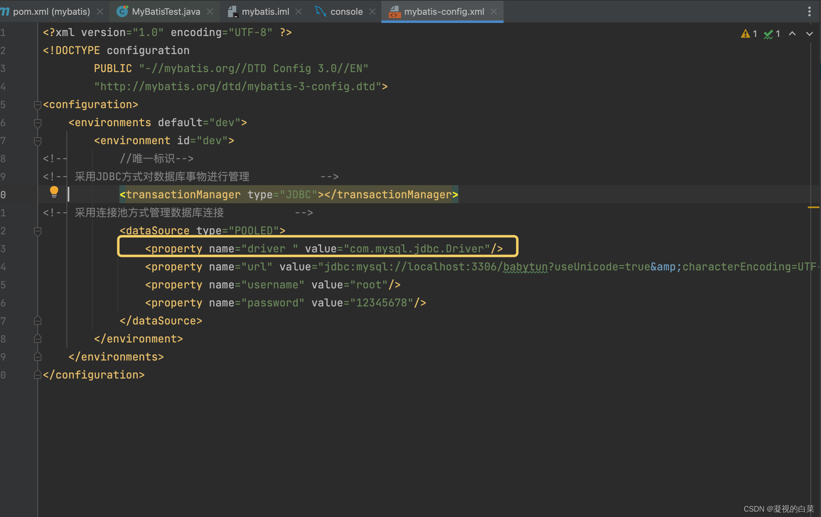821x517 pixels.
Task: Close the mybatis.iml tab
Action: (299, 11)
